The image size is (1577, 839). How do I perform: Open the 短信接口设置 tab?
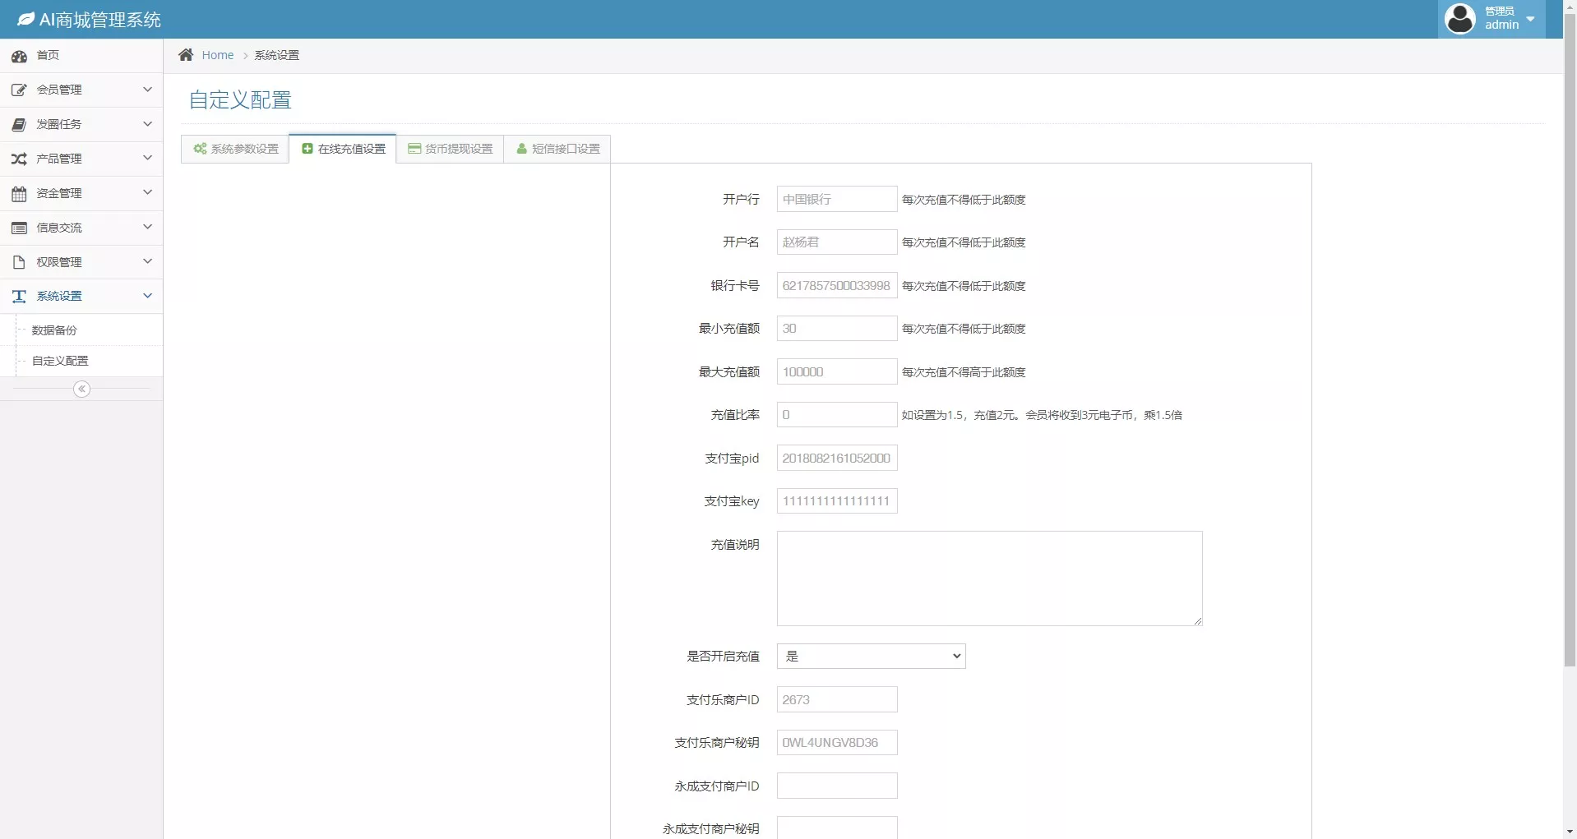point(557,149)
